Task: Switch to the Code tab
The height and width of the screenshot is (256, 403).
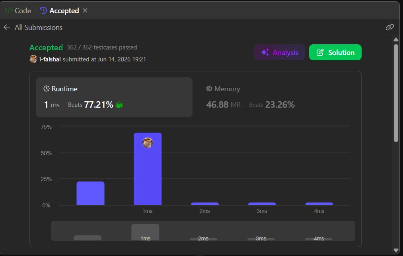Action: (18, 10)
